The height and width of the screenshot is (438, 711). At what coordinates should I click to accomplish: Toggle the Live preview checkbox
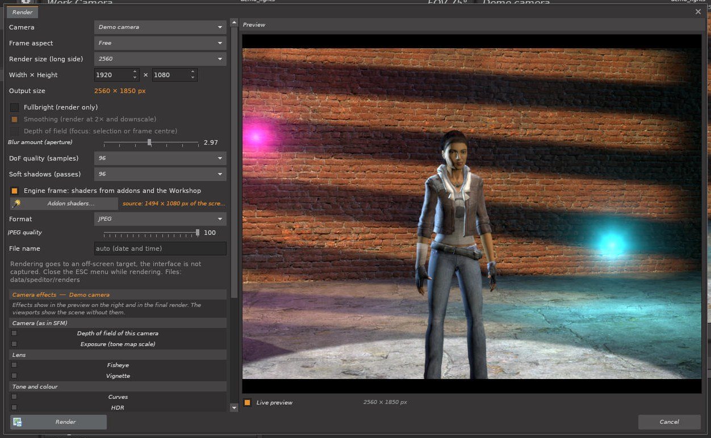pos(248,402)
